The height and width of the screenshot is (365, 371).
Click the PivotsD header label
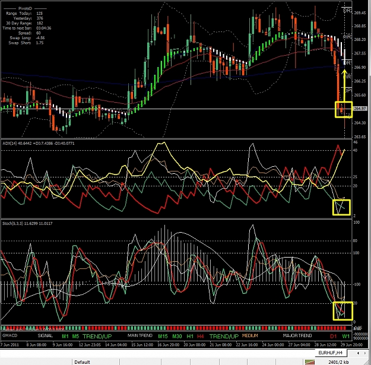(25, 8)
